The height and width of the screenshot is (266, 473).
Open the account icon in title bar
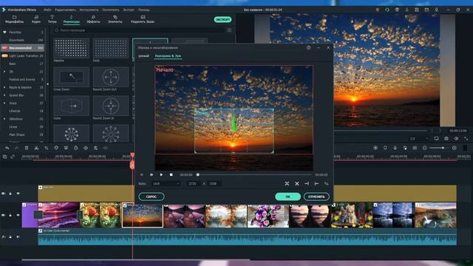(406, 10)
